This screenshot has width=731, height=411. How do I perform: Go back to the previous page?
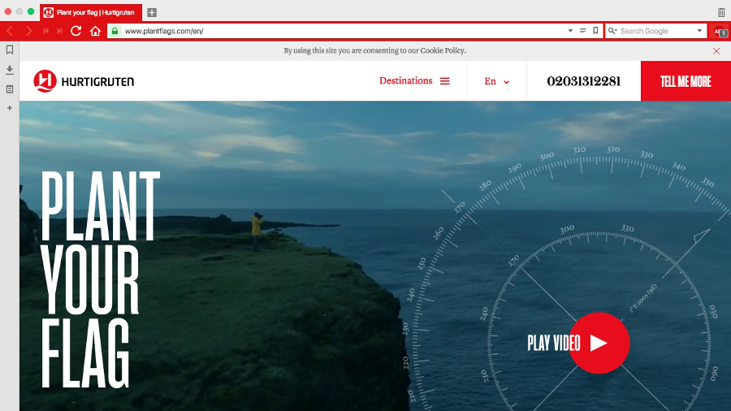click(x=10, y=31)
